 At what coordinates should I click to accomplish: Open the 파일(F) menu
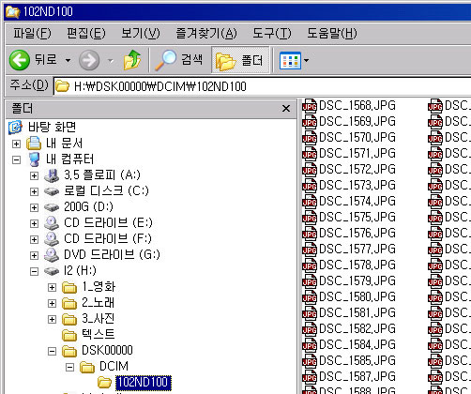pos(32,33)
